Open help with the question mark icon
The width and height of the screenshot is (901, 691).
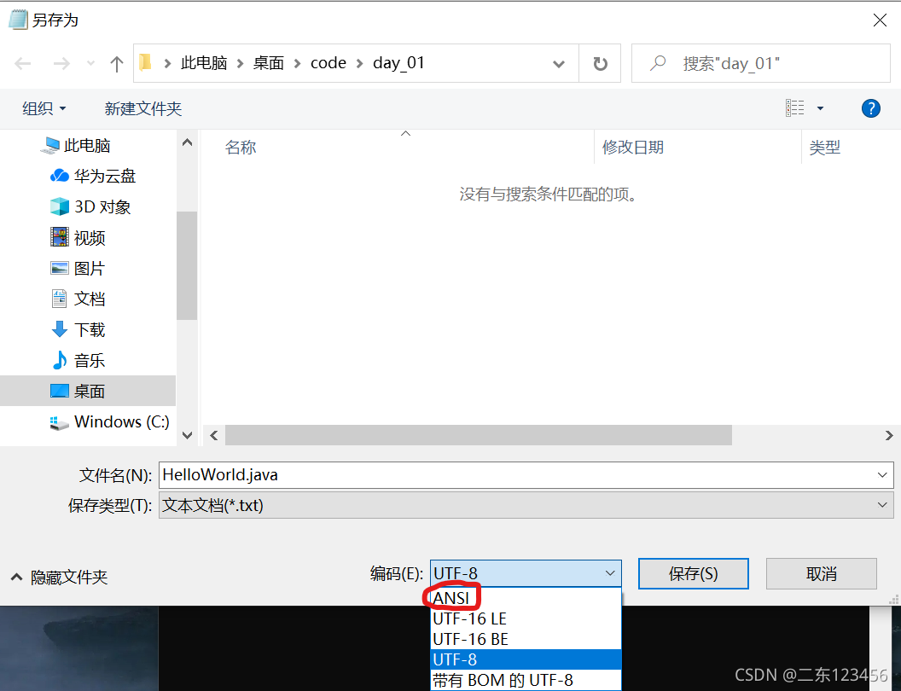(870, 108)
